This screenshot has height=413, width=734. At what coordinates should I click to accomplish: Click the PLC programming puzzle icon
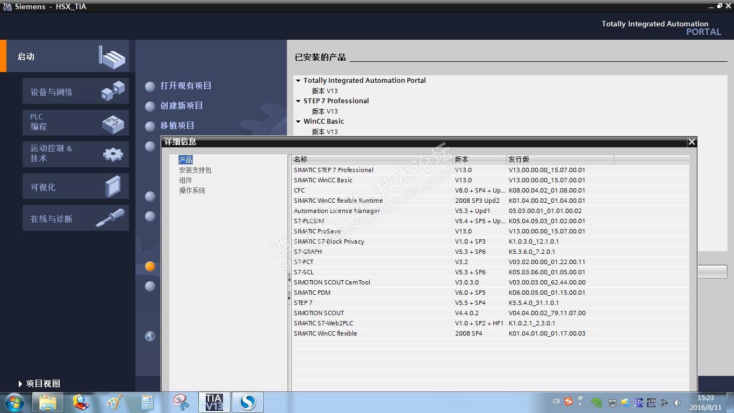click(x=113, y=124)
